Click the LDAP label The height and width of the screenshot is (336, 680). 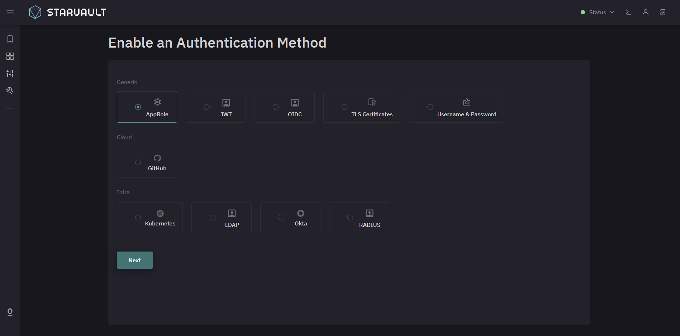pyautogui.click(x=232, y=225)
